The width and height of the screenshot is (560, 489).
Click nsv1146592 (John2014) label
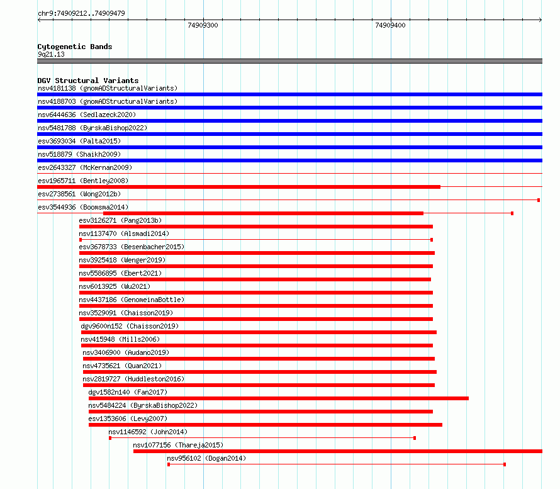pos(148,432)
